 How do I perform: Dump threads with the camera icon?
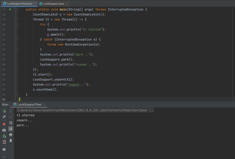(x=4, y=130)
